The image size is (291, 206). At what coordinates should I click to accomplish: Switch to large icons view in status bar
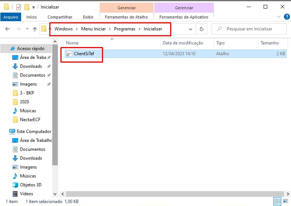point(285,202)
